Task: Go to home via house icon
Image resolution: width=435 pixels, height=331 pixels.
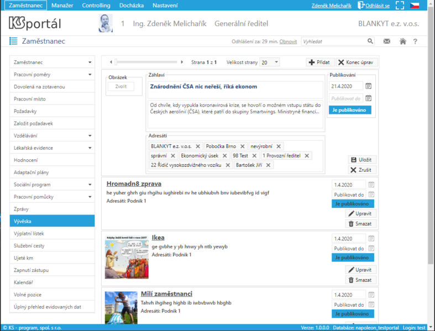Action: pos(403,41)
